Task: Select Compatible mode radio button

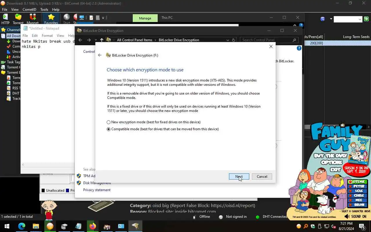Action: point(109,129)
